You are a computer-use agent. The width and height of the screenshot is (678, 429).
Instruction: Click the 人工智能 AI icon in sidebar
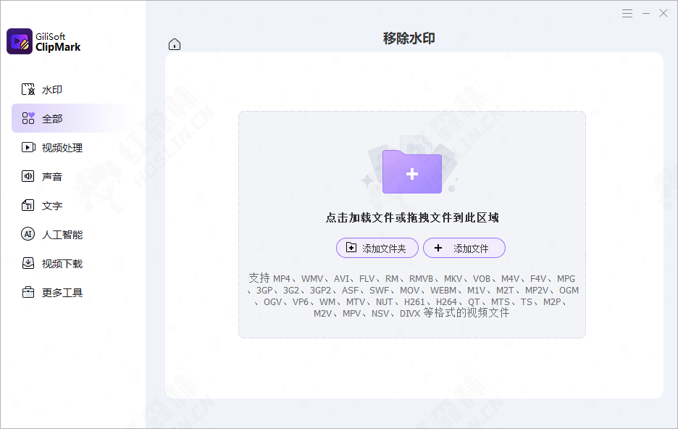pos(28,234)
